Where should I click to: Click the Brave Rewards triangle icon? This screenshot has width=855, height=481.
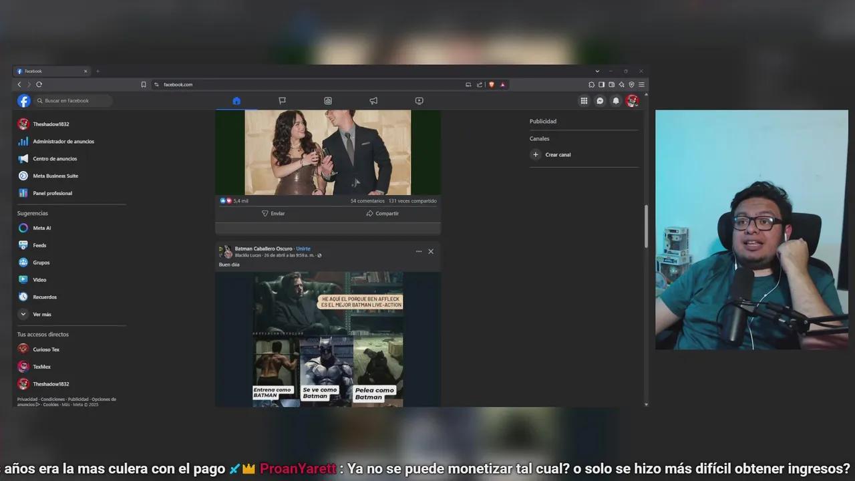tap(502, 84)
